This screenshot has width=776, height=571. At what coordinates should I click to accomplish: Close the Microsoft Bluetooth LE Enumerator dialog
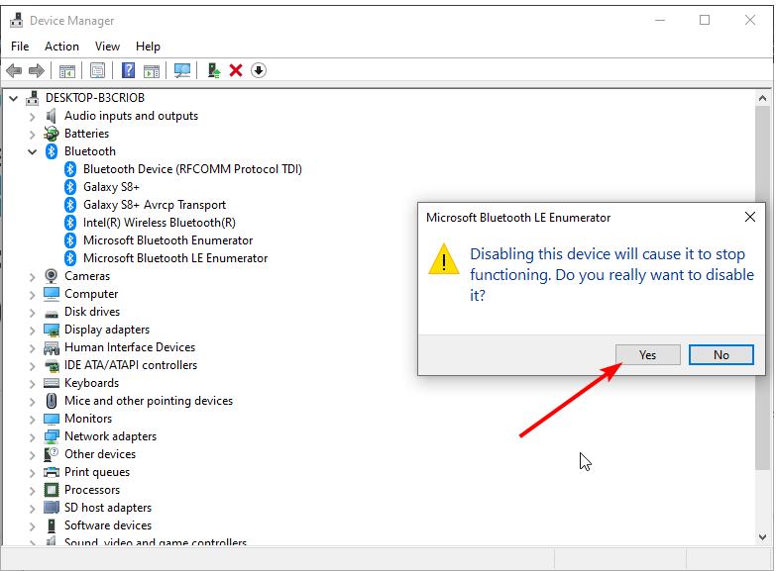[x=750, y=217]
